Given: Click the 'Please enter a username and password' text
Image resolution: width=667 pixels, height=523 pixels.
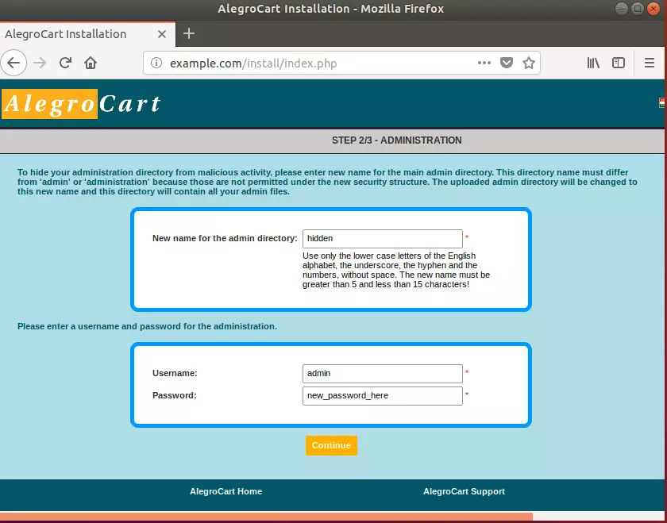Looking at the screenshot, I should point(147,326).
